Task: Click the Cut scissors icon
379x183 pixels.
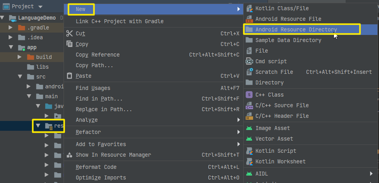Action: (x=70, y=34)
